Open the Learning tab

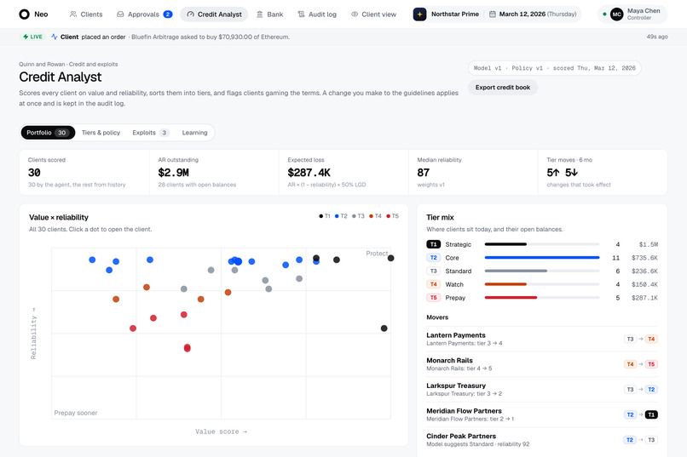click(x=194, y=133)
